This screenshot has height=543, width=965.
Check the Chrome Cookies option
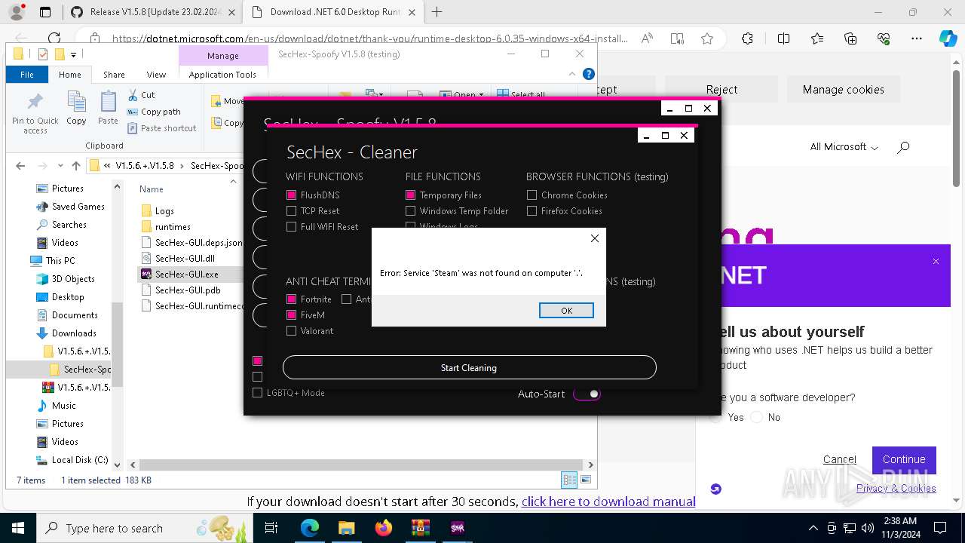coord(532,195)
